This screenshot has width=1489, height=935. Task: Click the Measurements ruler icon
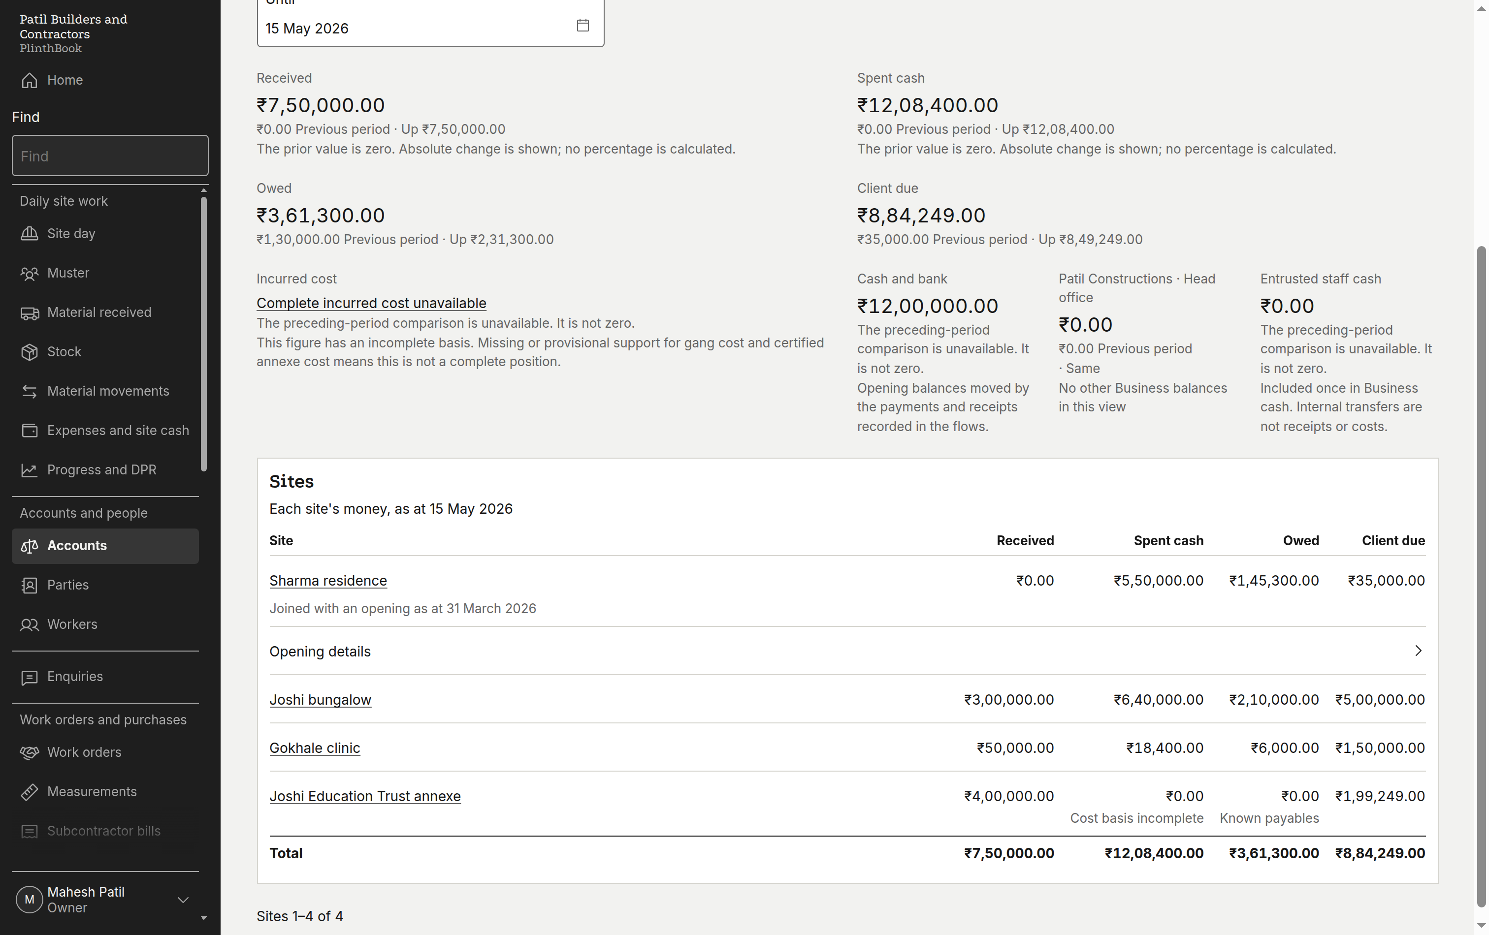[x=29, y=792]
